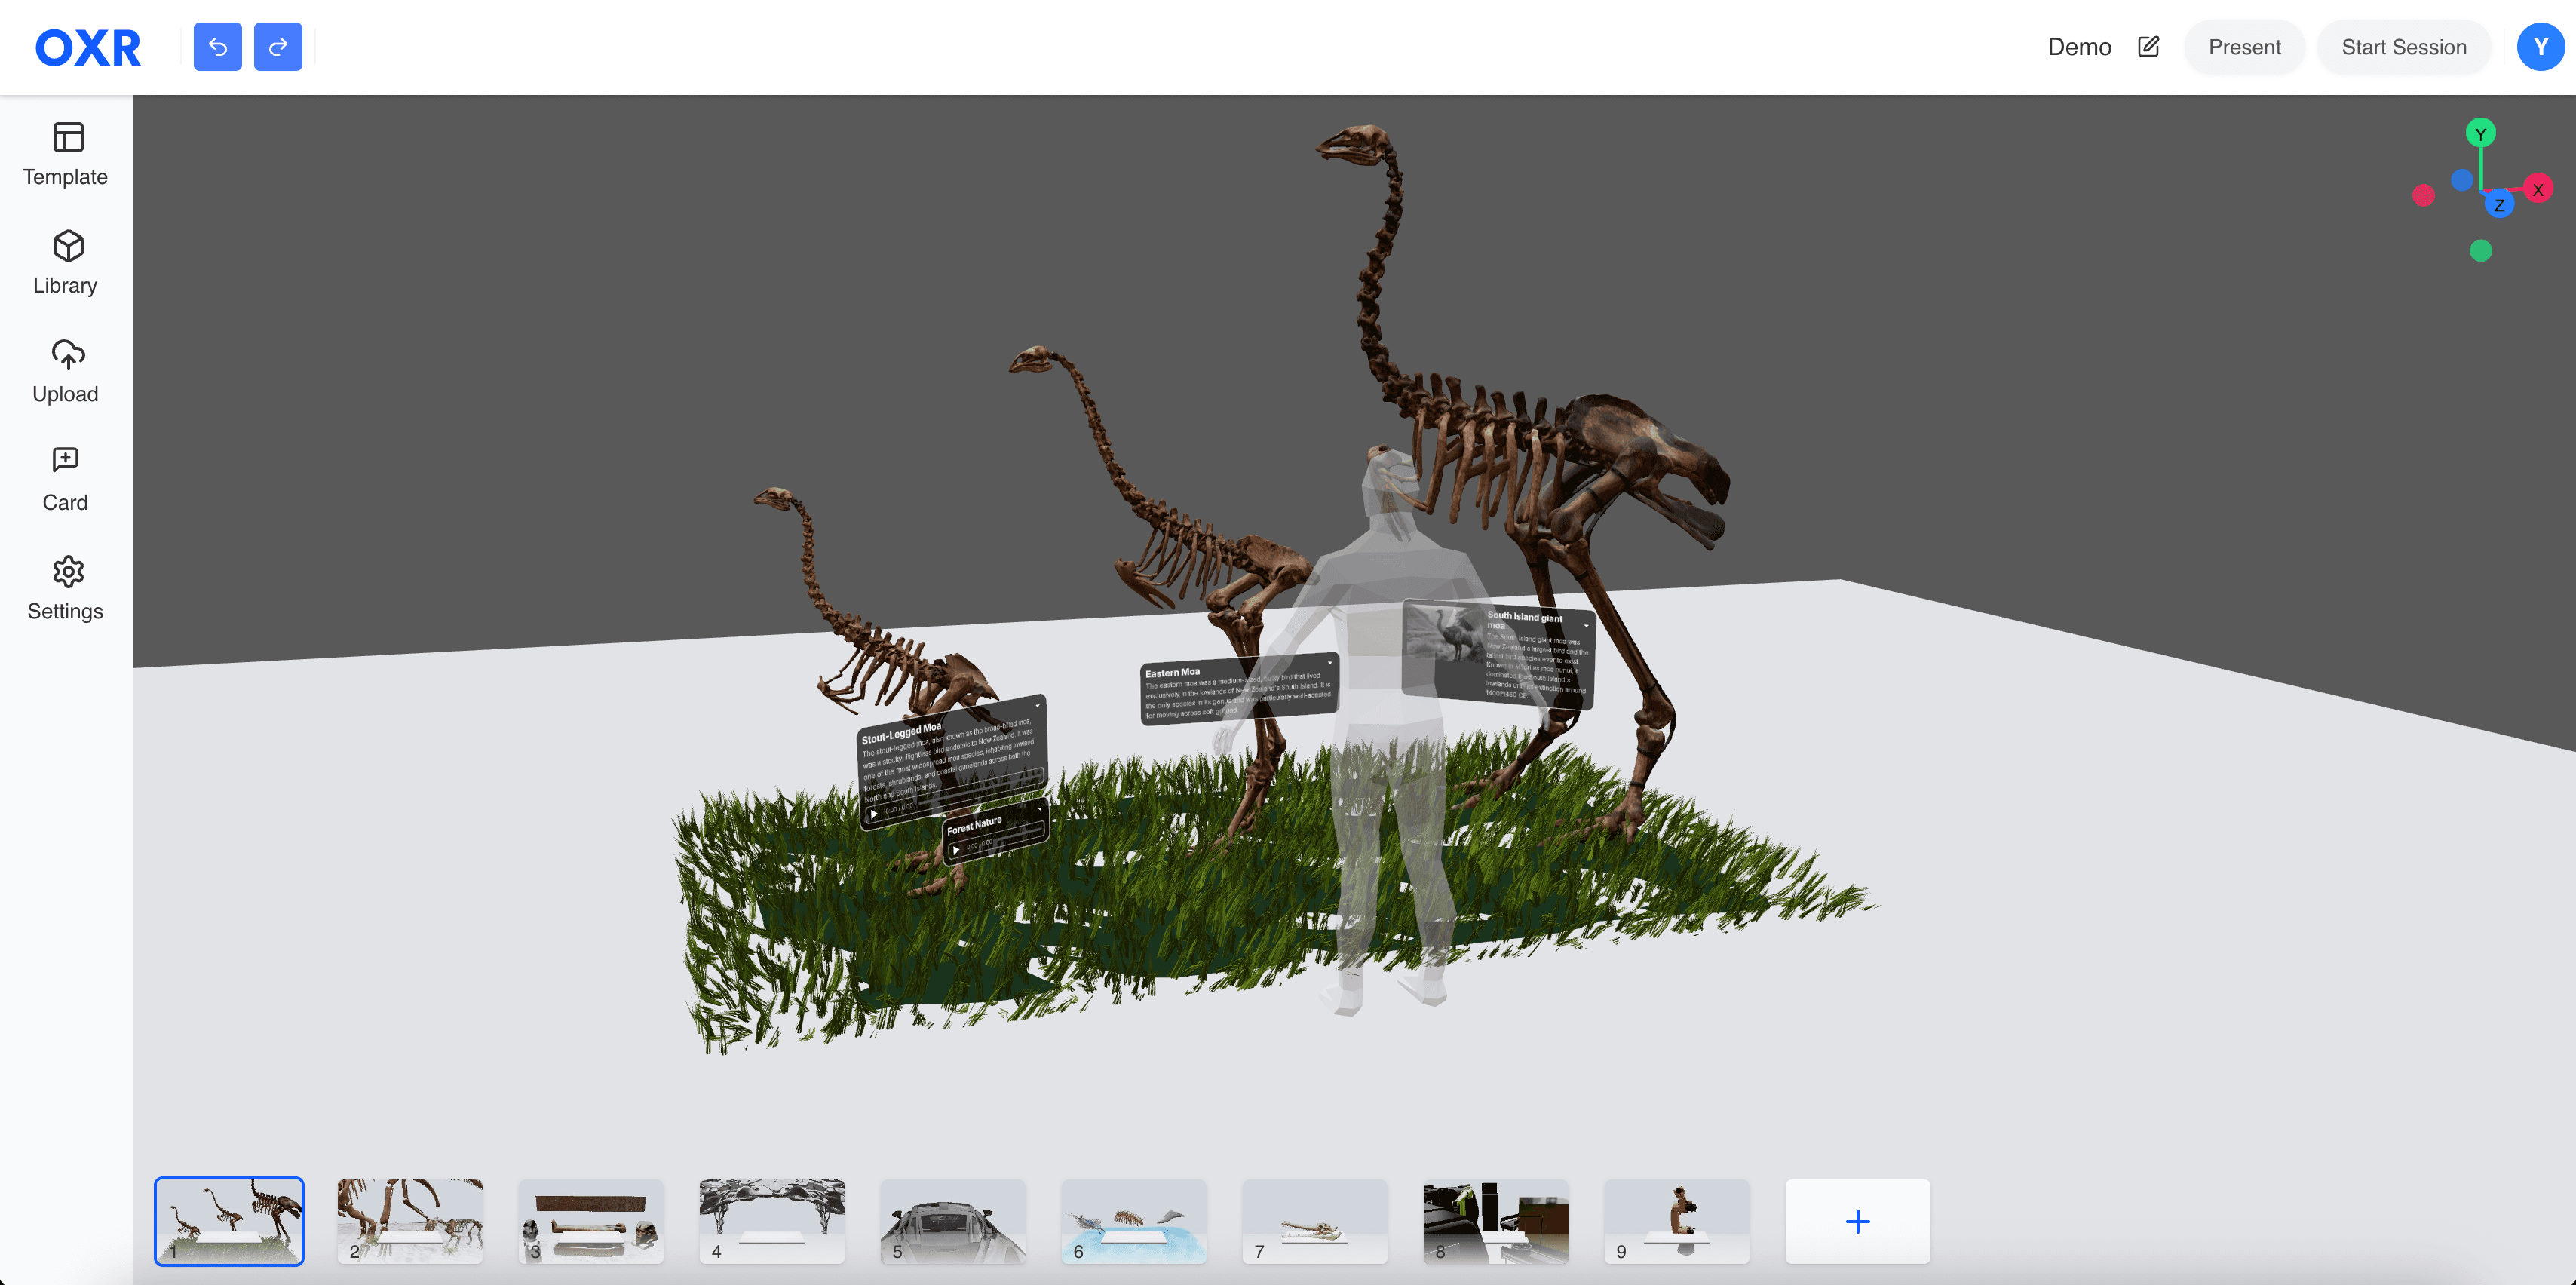This screenshot has height=1285, width=2576.
Task: Add a new scene with plus button
Action: point(1857,1220)
